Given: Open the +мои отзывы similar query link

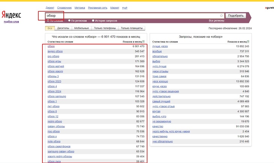Looking at the screenshot, I should [x=160, y=71].
